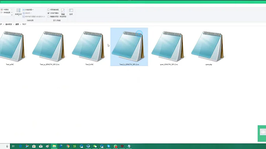266x149 pixels.
Task: Open the green app with red badge
Action: click(116, 146)
